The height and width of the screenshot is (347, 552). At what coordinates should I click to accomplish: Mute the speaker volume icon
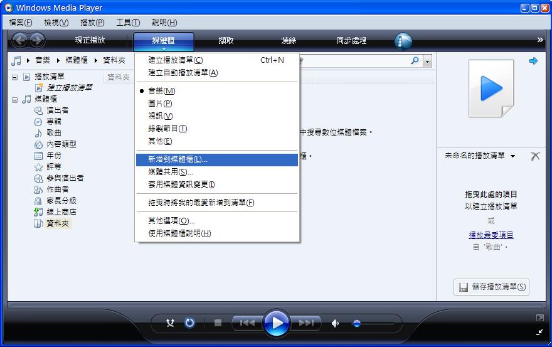pos(335,323)
